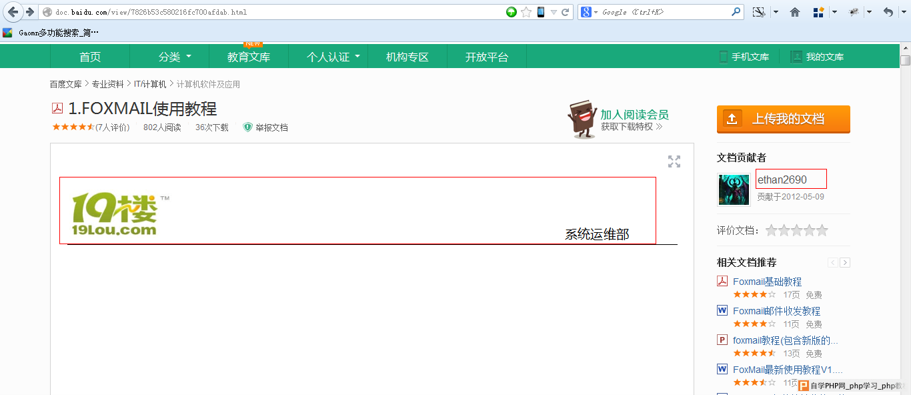
Task: Click the vertical scrollbar thumb
Action: 905,61
